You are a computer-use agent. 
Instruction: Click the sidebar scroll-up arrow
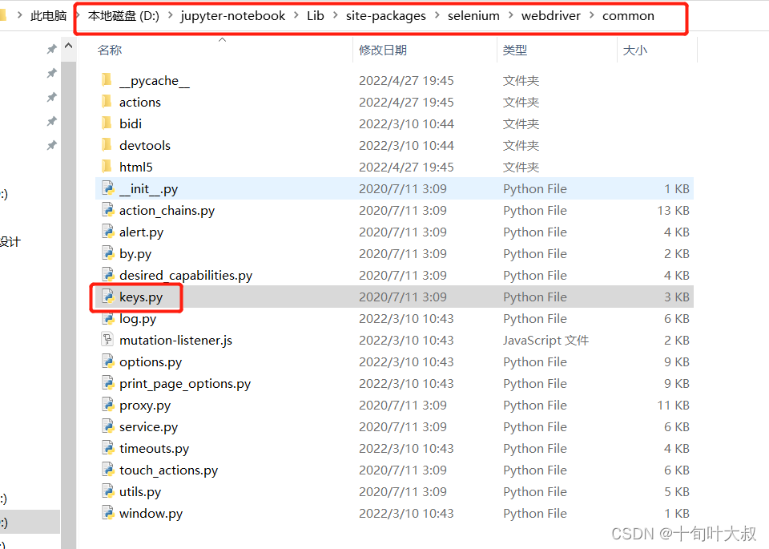(69, 46)
